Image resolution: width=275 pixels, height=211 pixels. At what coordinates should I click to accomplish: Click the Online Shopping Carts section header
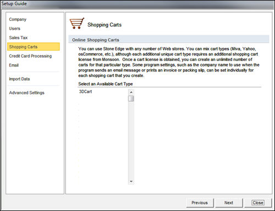[x=169, y=40]
